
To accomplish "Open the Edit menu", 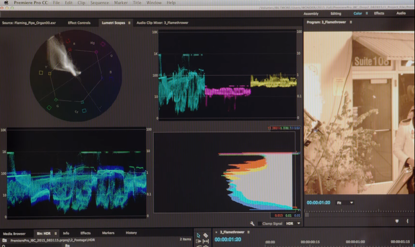I will coord(69,2).
